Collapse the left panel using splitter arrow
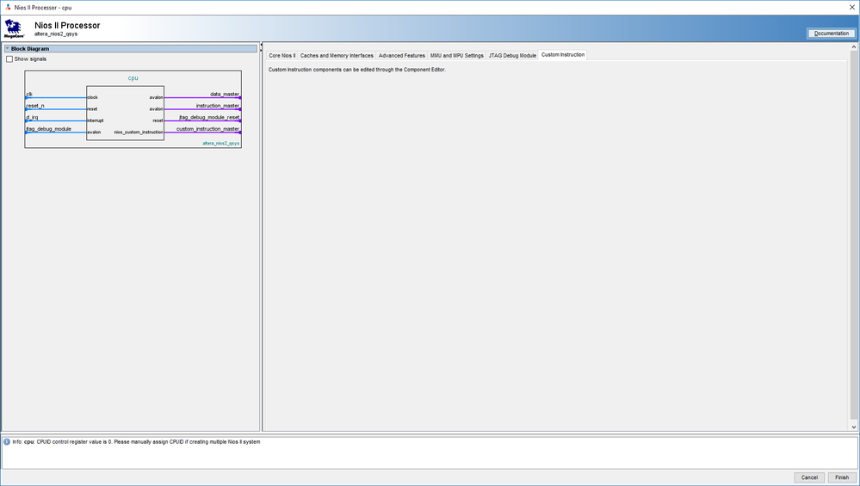 (261, 45)
